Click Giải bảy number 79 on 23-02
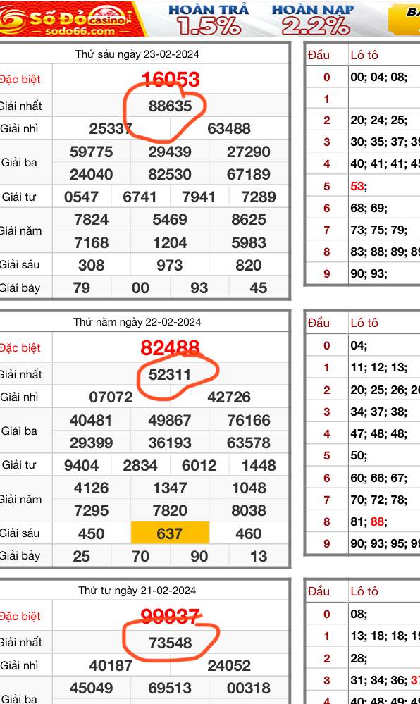420x704 pixels. tap(81, 288)
